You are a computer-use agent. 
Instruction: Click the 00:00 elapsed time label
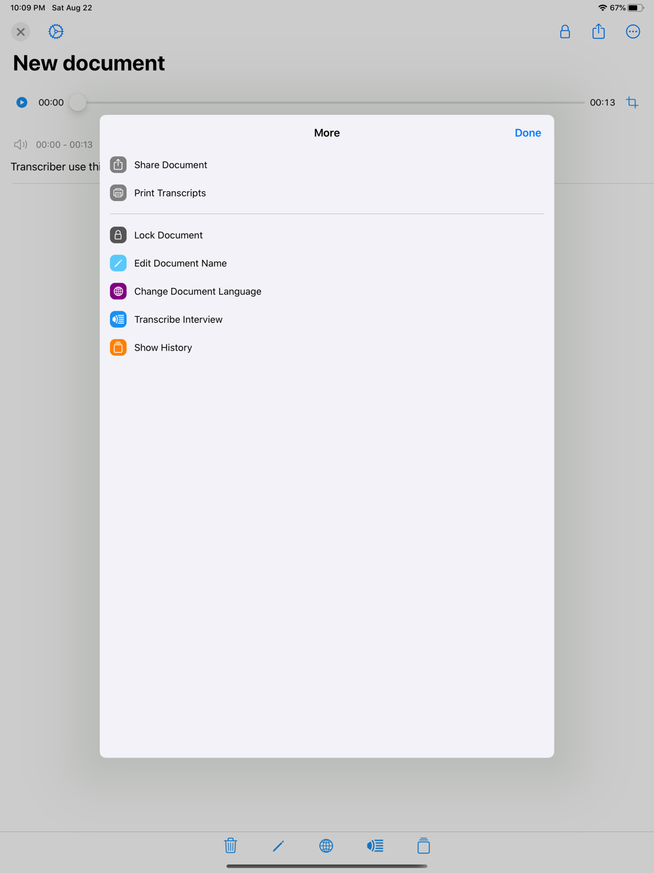pos(51,103)
